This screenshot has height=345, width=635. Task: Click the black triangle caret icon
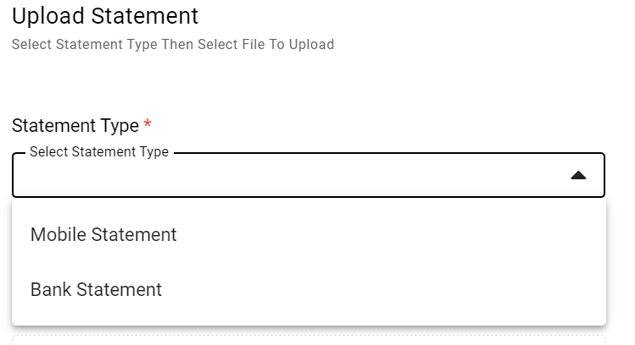578,176
